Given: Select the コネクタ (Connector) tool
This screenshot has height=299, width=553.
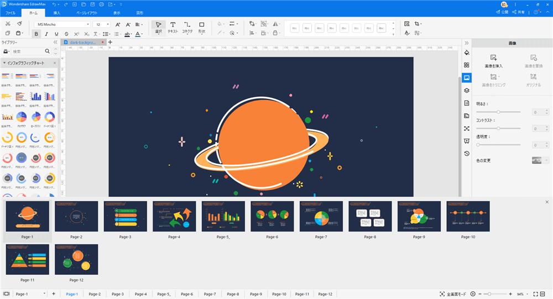Looking at the screenshot, I should 187,27.
